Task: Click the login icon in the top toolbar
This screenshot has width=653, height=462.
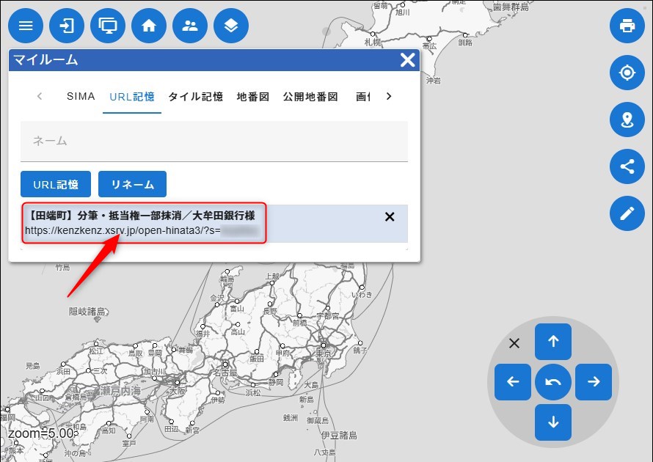Action: (66, 26)
